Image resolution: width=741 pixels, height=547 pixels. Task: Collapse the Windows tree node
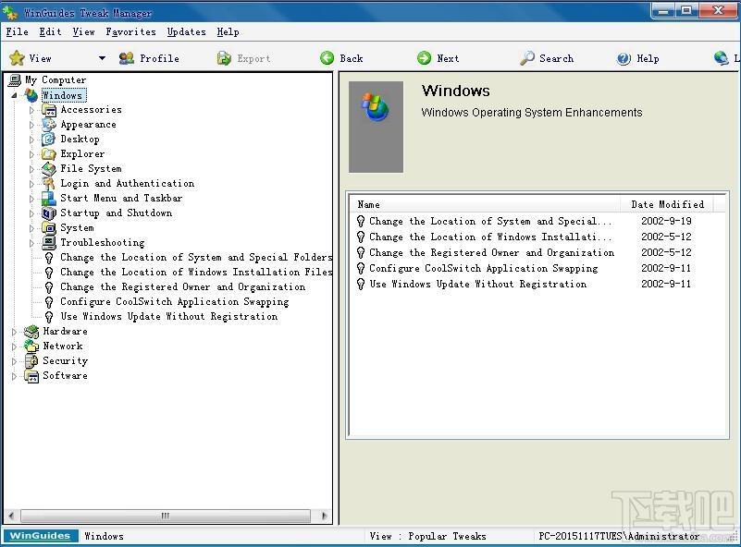14,95
